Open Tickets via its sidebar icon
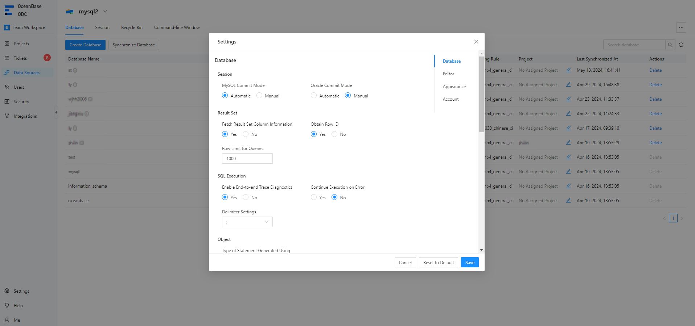This screenshot has width=695, height=326. point(7,58)
